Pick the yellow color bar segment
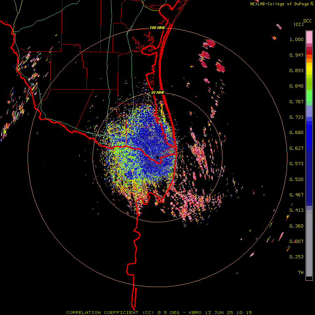The width and height of the screenshot is (315, 315). (x=309, y=69)
